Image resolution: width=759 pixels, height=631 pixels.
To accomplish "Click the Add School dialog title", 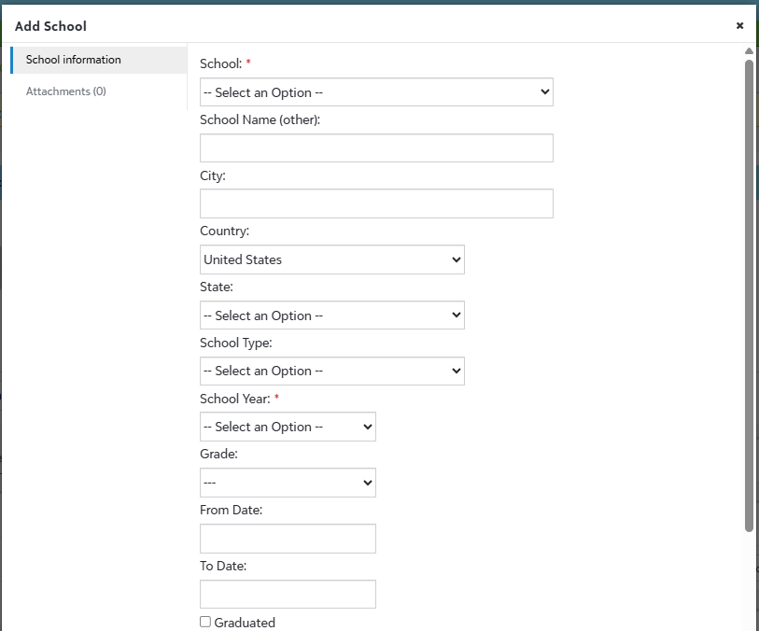I will [50, 26].
